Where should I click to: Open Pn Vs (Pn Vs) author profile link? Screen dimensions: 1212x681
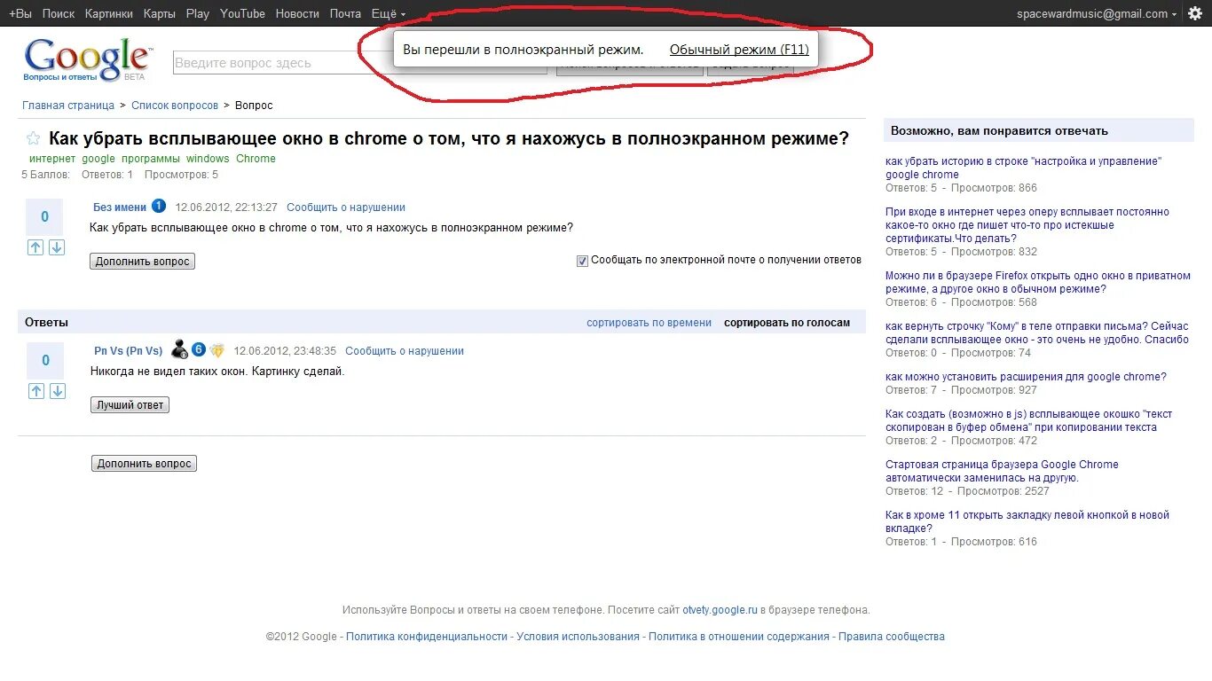[129, 351]
